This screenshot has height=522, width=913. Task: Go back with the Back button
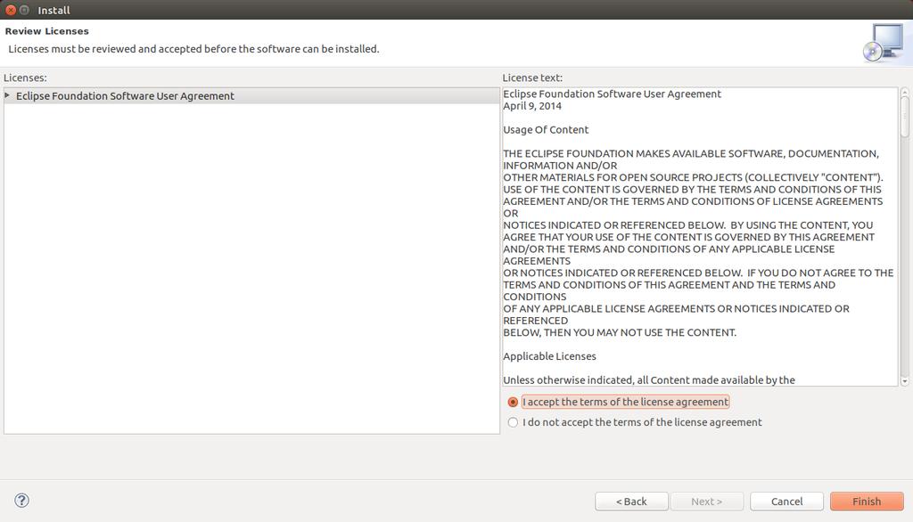631,501
